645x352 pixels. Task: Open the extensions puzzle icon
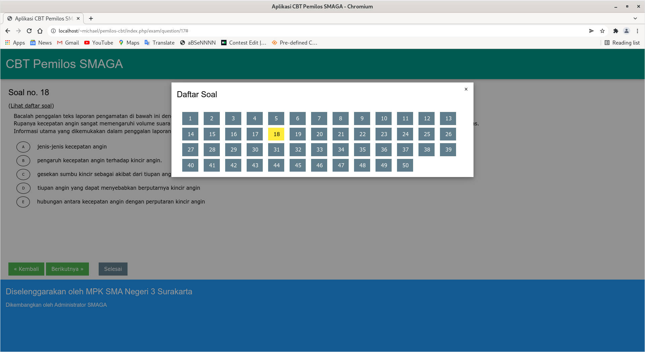click(615, 31)
